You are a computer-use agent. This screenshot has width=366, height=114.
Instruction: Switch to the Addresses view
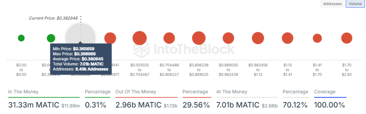tap(333, 4)
